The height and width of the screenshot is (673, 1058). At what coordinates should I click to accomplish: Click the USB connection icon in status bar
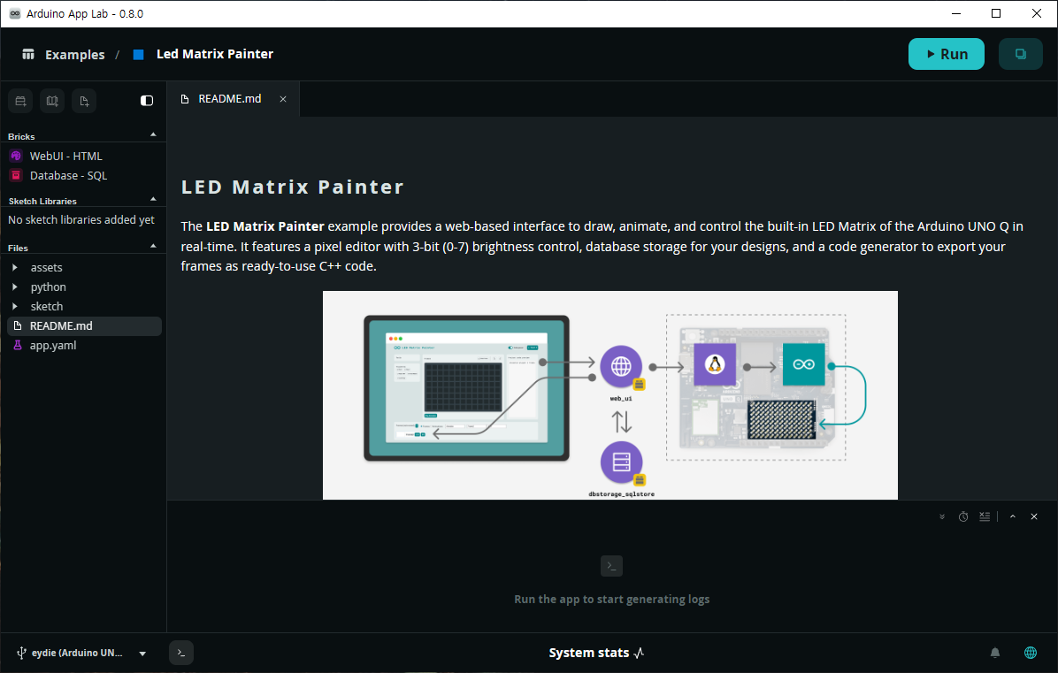[21, 653]
